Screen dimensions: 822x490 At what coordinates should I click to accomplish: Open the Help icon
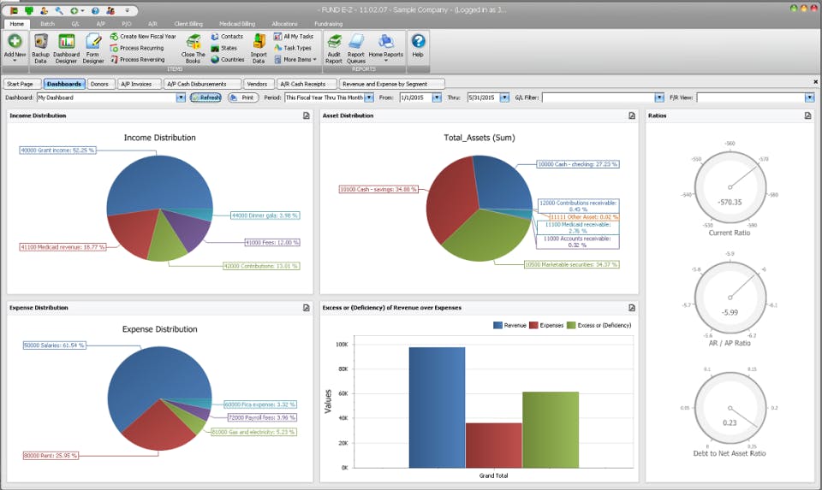pos(418,41)
